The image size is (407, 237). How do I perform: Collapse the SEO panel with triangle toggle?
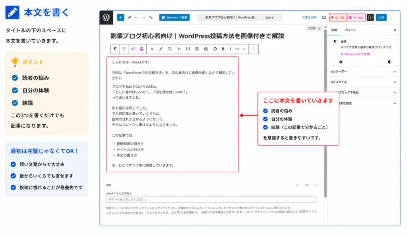pos(316,185)
